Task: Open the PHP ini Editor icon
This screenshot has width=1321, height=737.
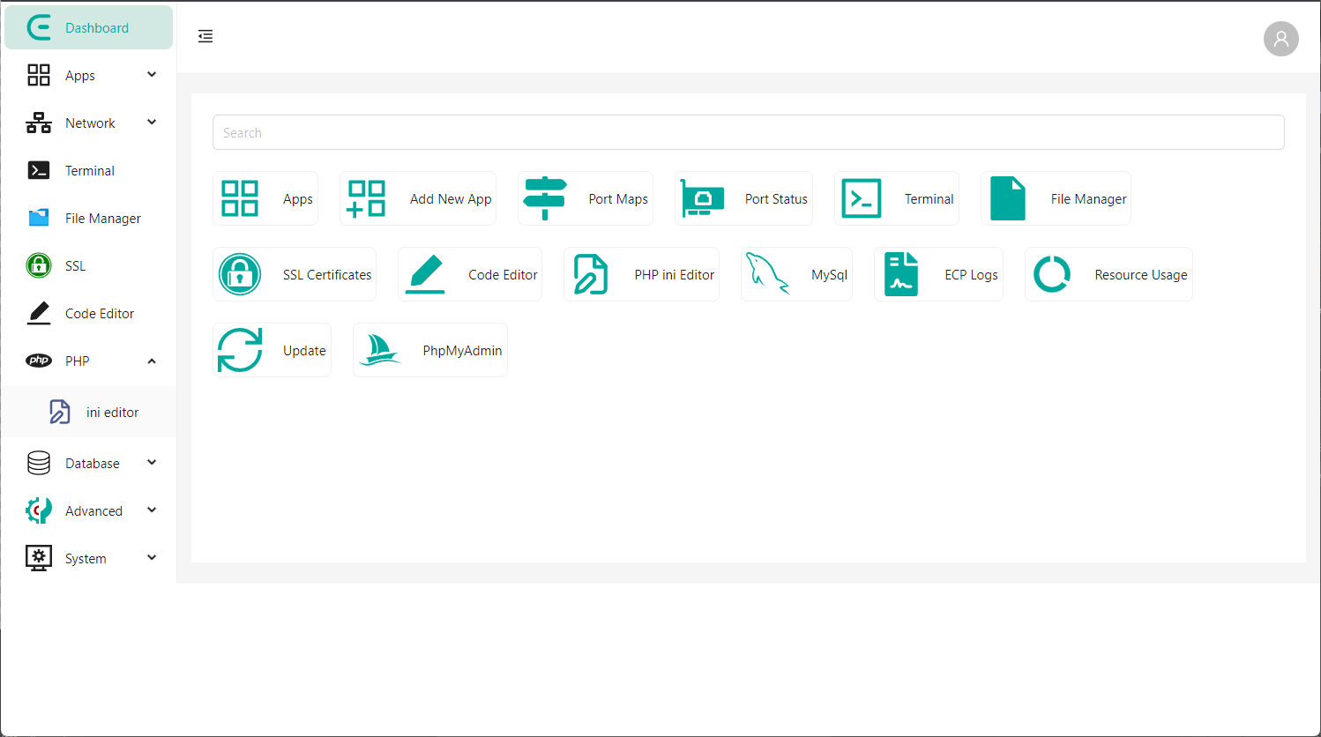Action: (x=590, y=273)
